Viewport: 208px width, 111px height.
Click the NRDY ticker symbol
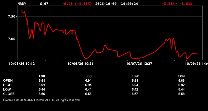click(x=22, y=4)
